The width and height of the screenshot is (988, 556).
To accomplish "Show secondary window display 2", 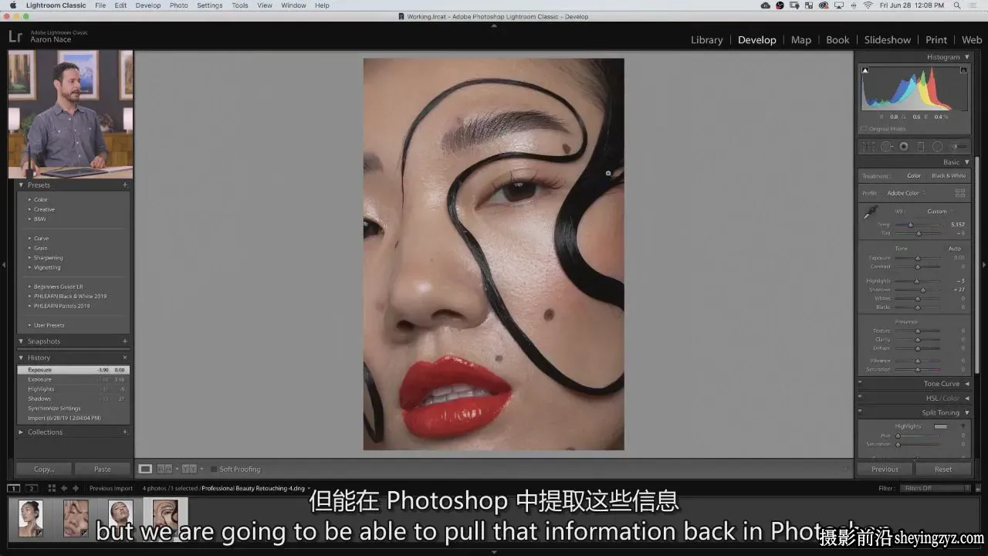I will (x=32, y=488).
